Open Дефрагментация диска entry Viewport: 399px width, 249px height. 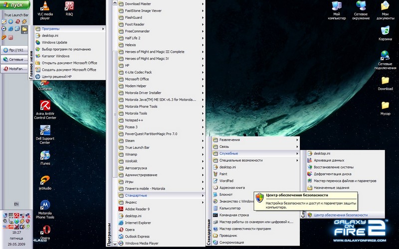pos(345,174)
